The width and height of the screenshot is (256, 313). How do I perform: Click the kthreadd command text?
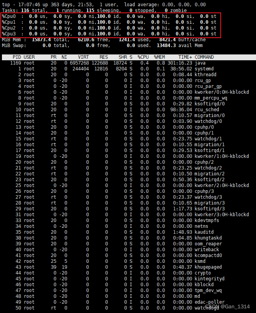click(x=206, y=75)
